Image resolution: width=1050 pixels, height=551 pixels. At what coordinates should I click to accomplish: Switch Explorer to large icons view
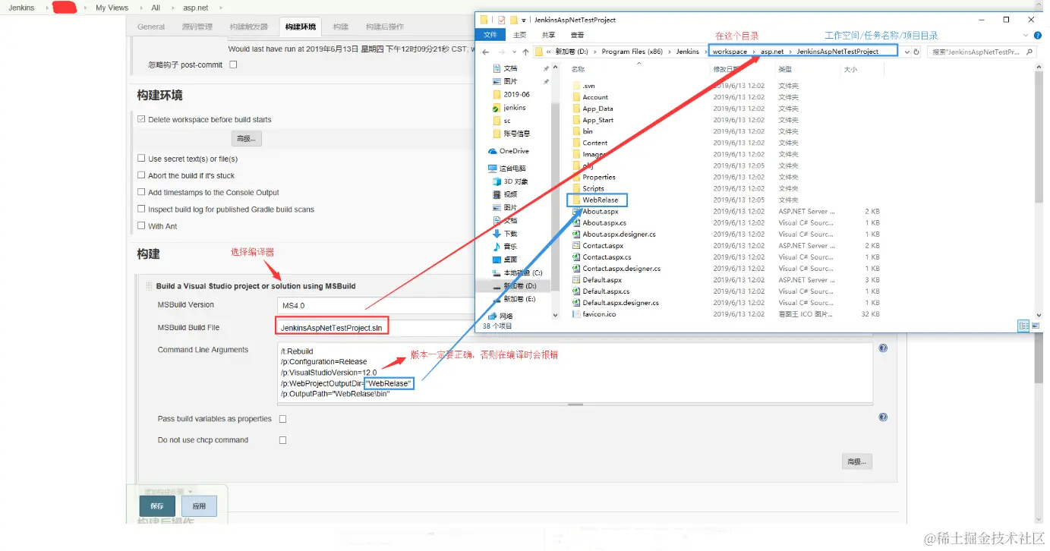pos(1036,326)
